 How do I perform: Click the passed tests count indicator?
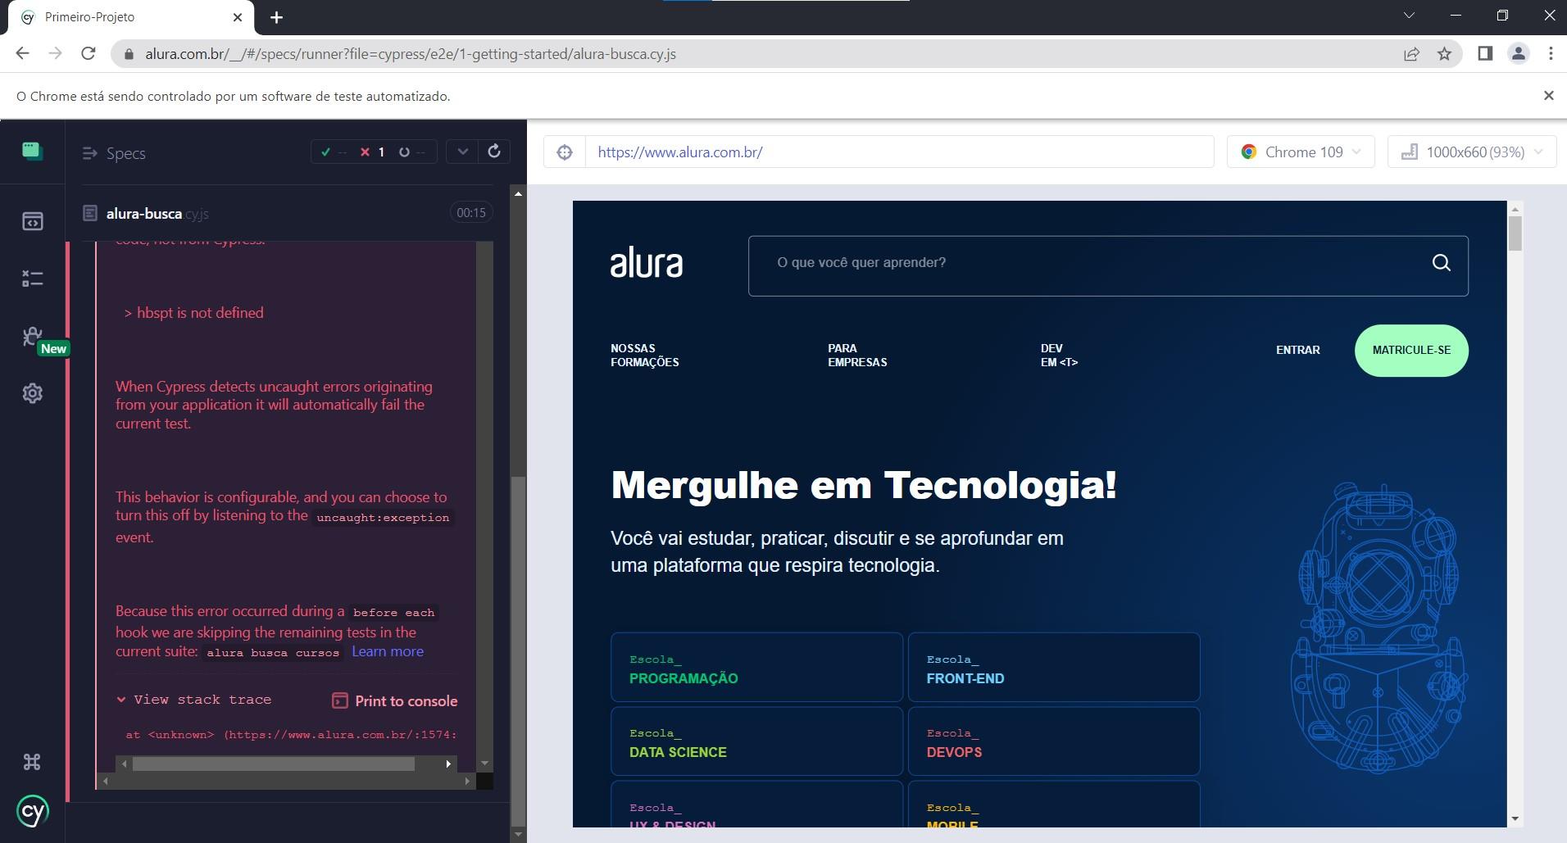pyautogui.click(x=334, y=152)
